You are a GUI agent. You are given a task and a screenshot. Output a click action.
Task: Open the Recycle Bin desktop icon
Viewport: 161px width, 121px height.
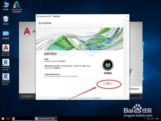tap(6, 20)
